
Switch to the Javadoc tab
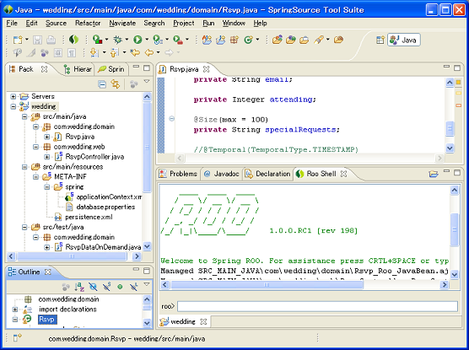(x=222, y=174)
